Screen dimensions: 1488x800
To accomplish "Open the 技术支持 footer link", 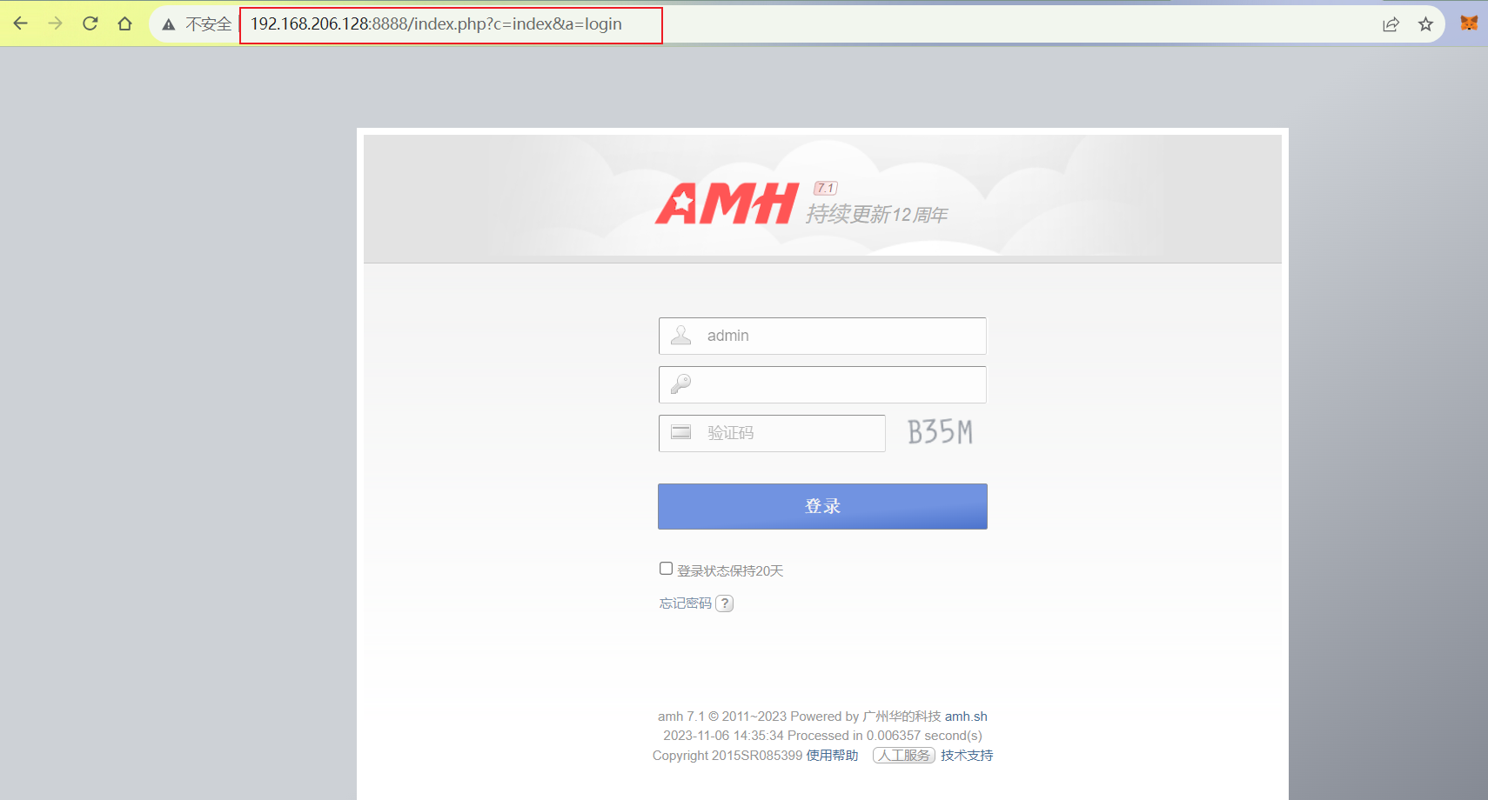I will [967, 756].
